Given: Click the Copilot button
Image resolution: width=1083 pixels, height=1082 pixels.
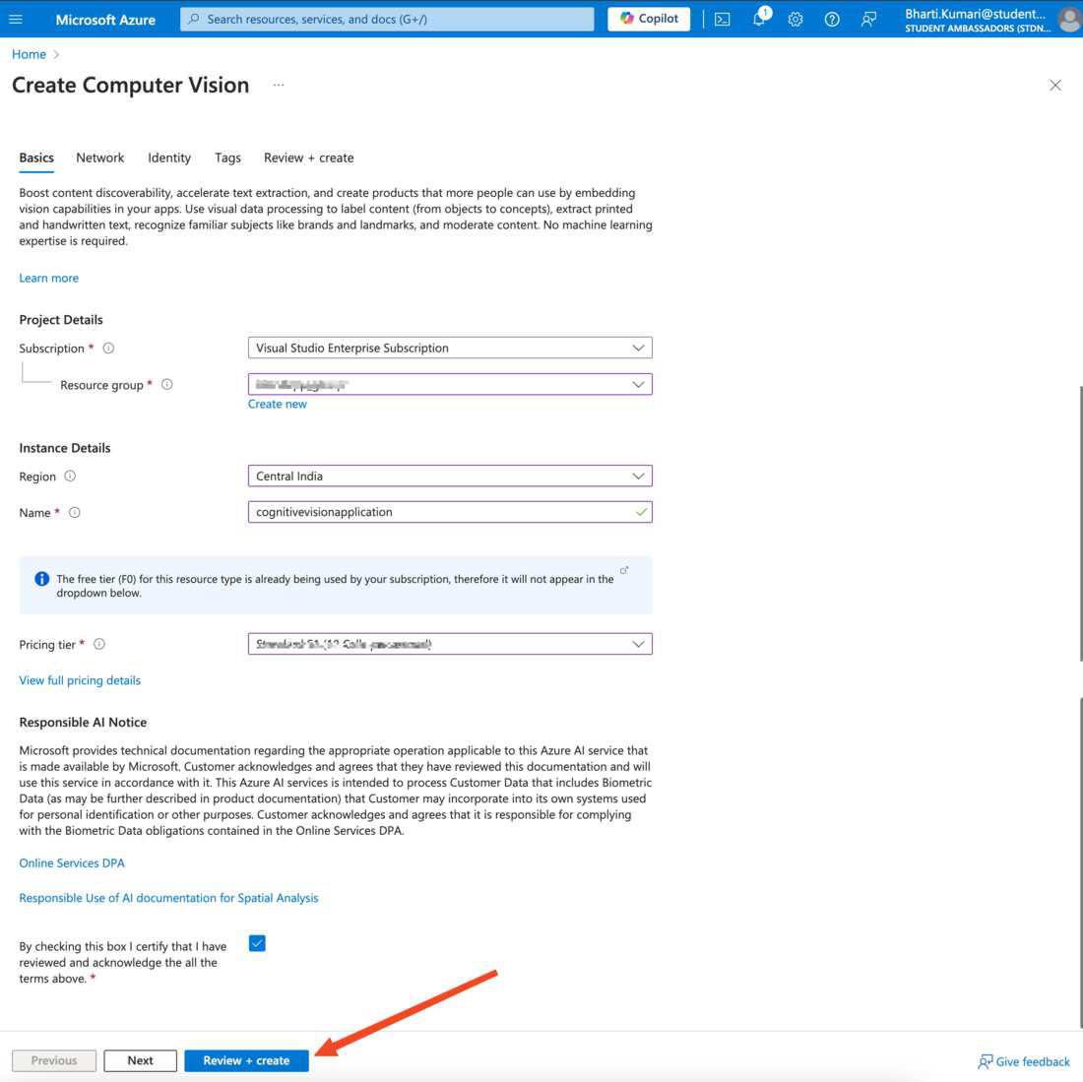Looking at the screenshot, I should coord(649,19).
